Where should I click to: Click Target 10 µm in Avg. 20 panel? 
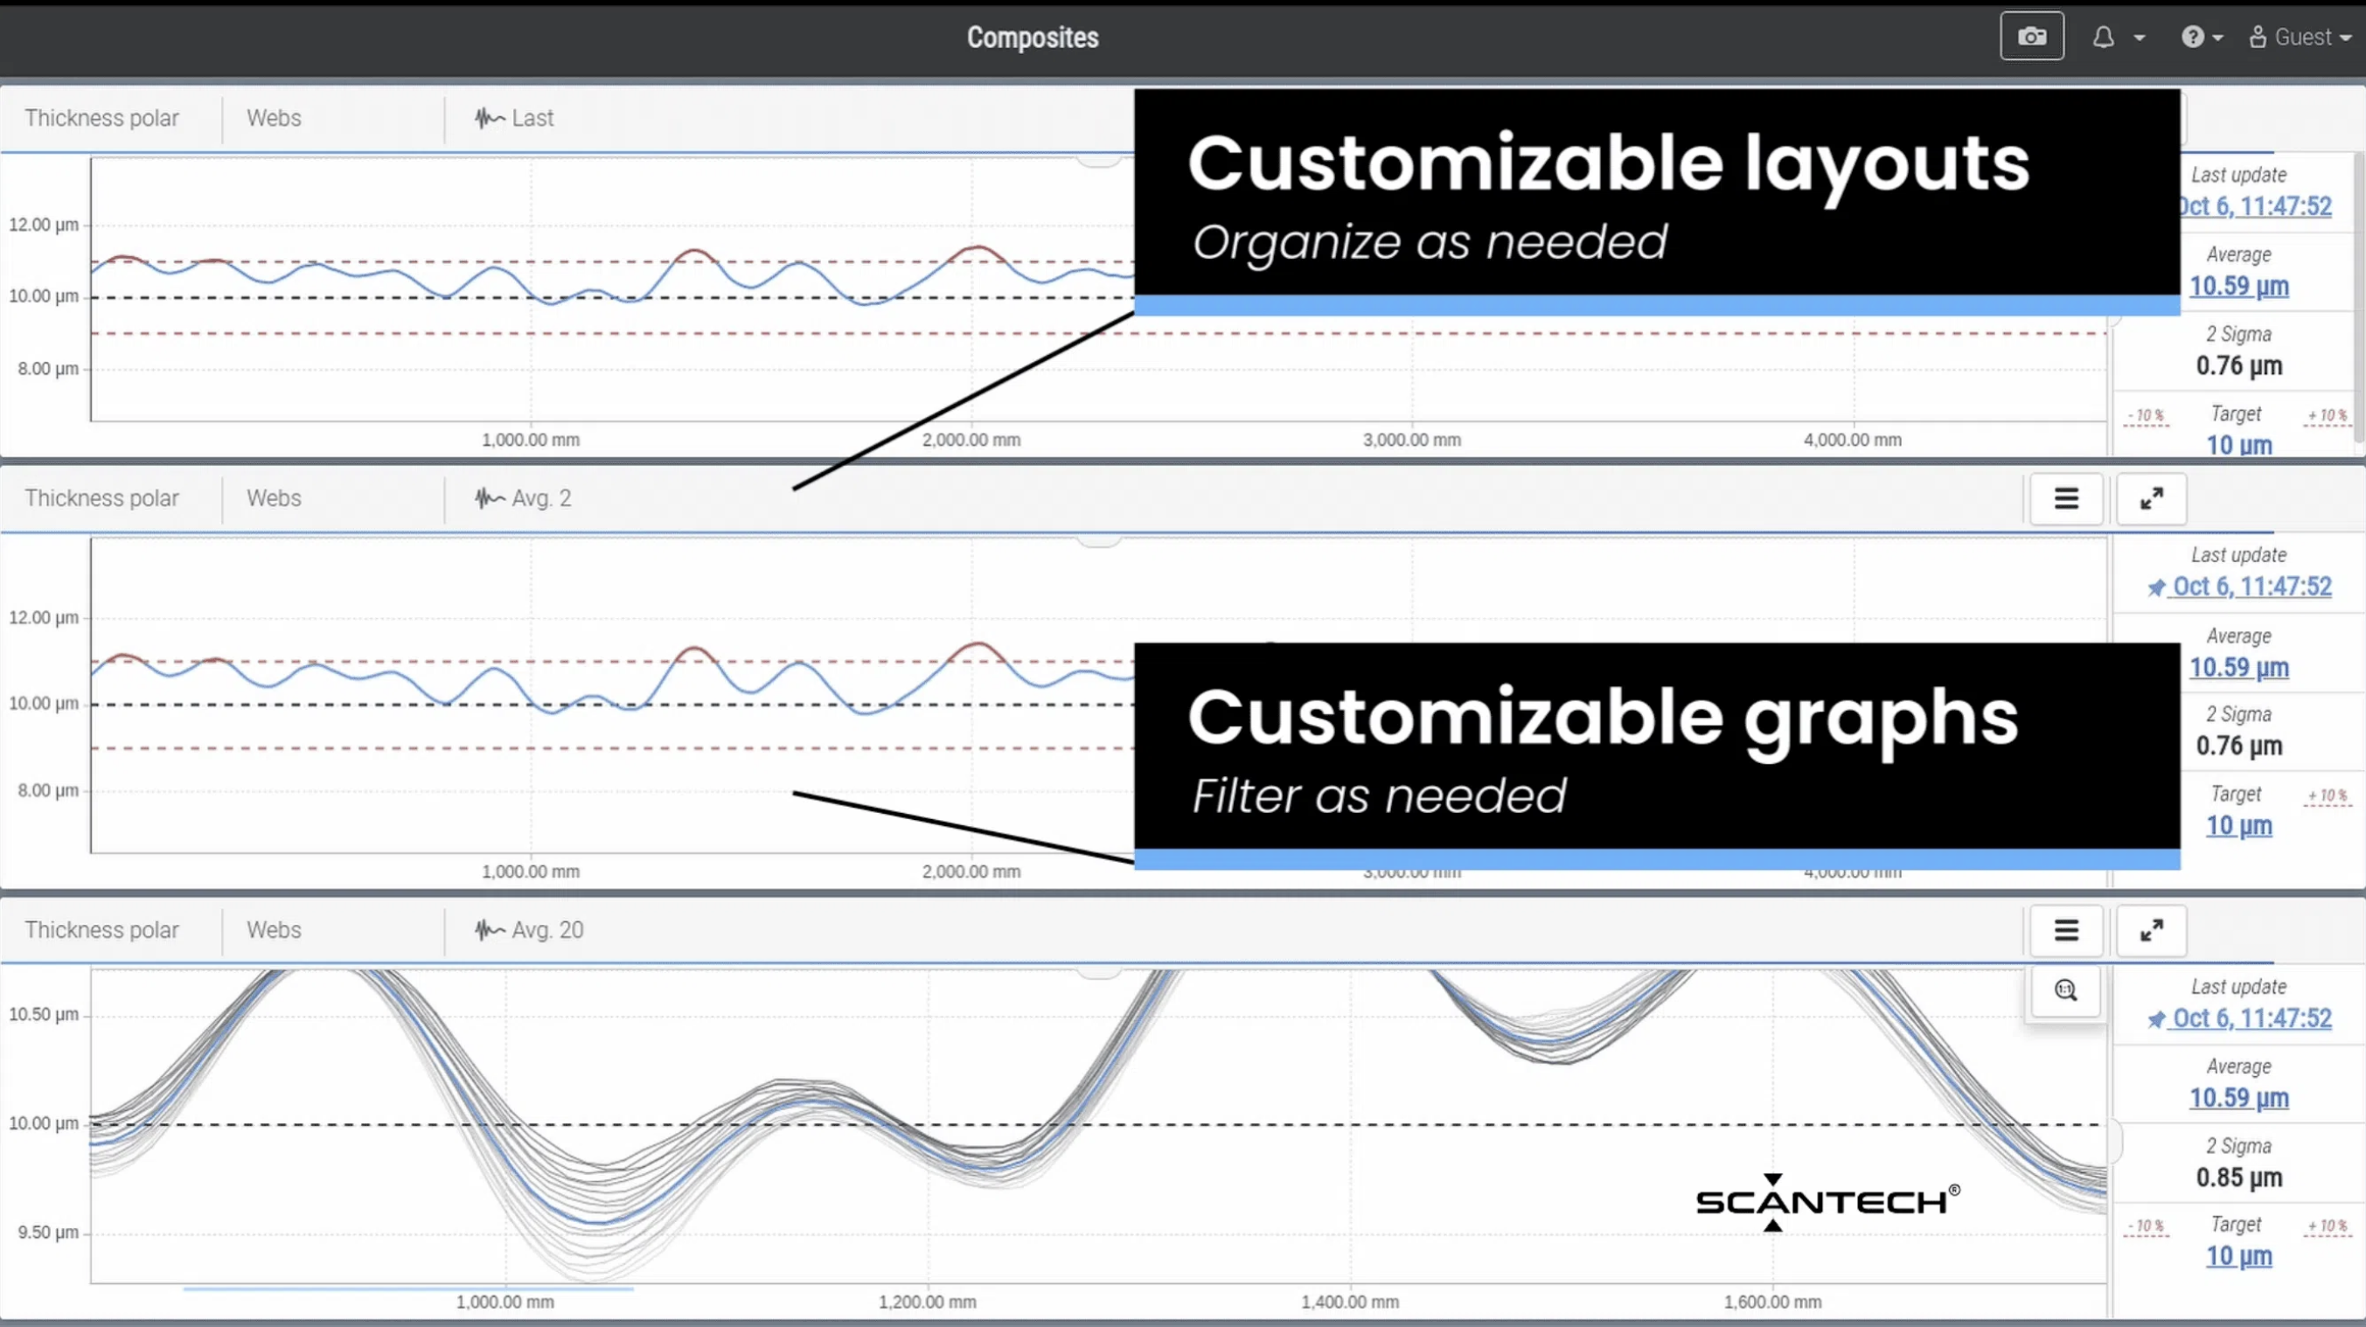point(2239,1256)
